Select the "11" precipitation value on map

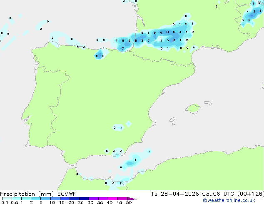167,32
